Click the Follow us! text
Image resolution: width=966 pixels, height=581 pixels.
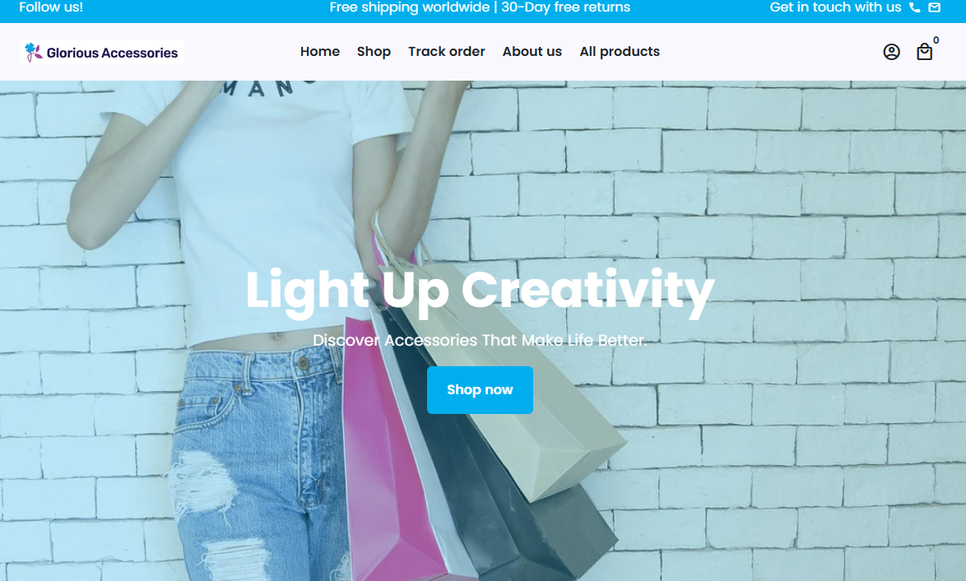51,7
